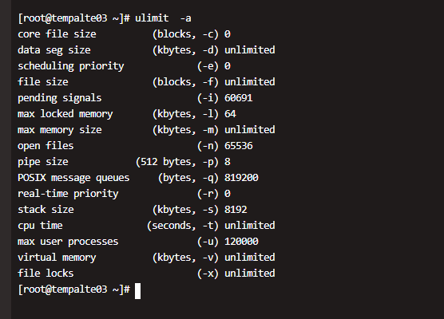This screenshot has width=444, height=319.
Task: Click the 'scheduling priority' label
Action: point(71,66)
